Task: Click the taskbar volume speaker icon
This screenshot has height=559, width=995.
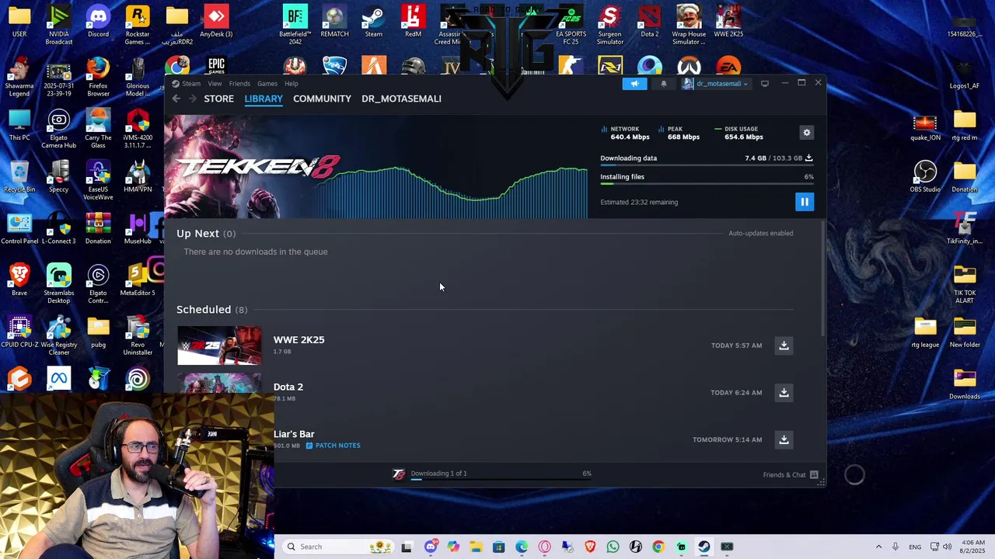Action: [x=947, y=547]
